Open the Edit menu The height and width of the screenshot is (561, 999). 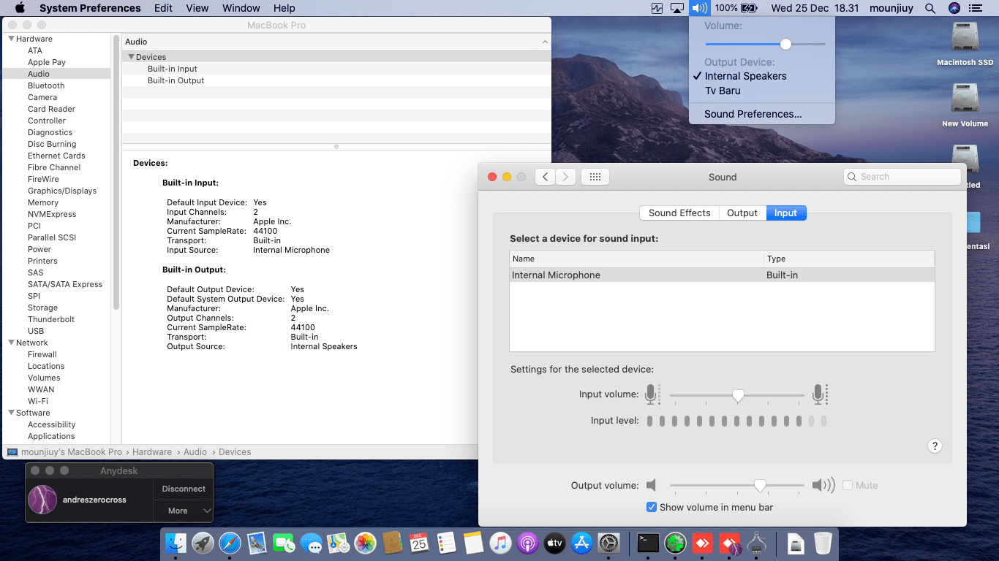(163, 8)
